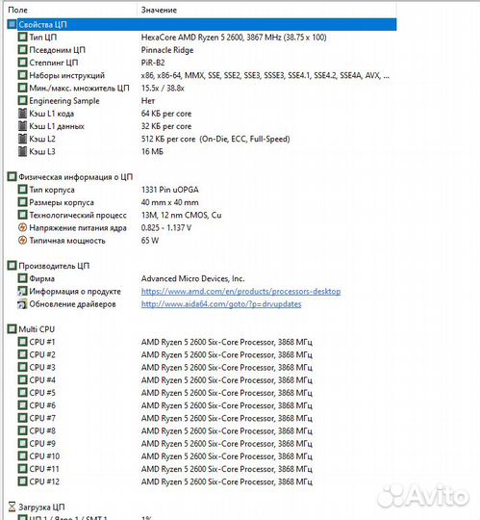Click the Информация о продукте icon

[22, 291]
